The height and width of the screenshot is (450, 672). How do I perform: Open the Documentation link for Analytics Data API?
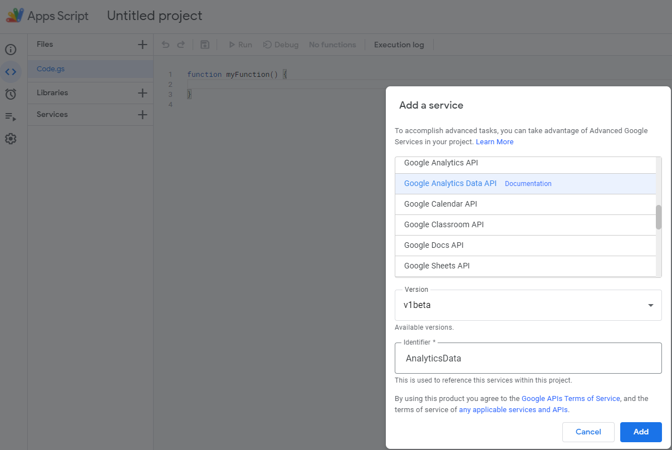[x=528, y=184]
